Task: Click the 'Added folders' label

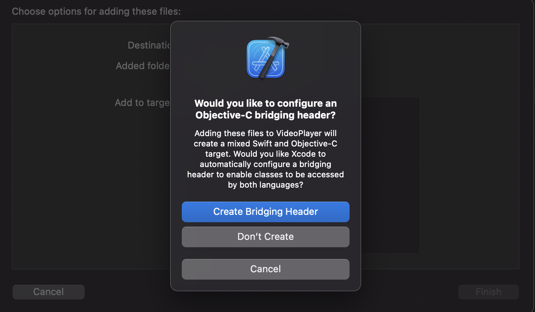Action: (143, 66)
